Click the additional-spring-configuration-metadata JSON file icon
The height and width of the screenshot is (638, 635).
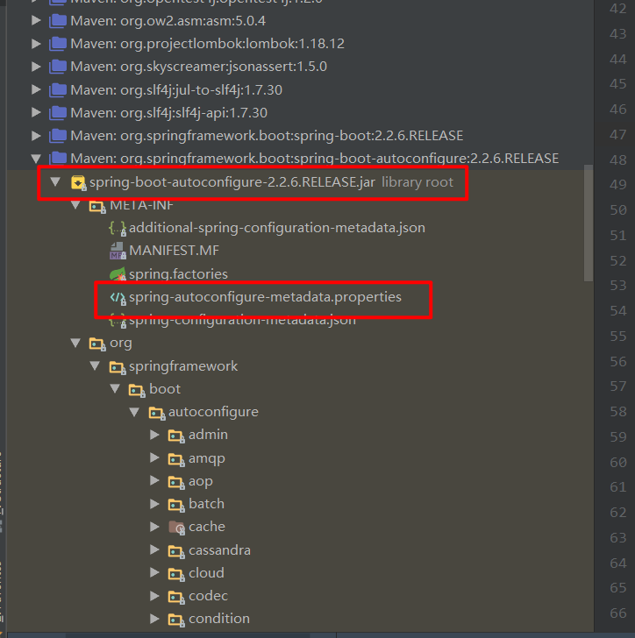coord(118,228)
